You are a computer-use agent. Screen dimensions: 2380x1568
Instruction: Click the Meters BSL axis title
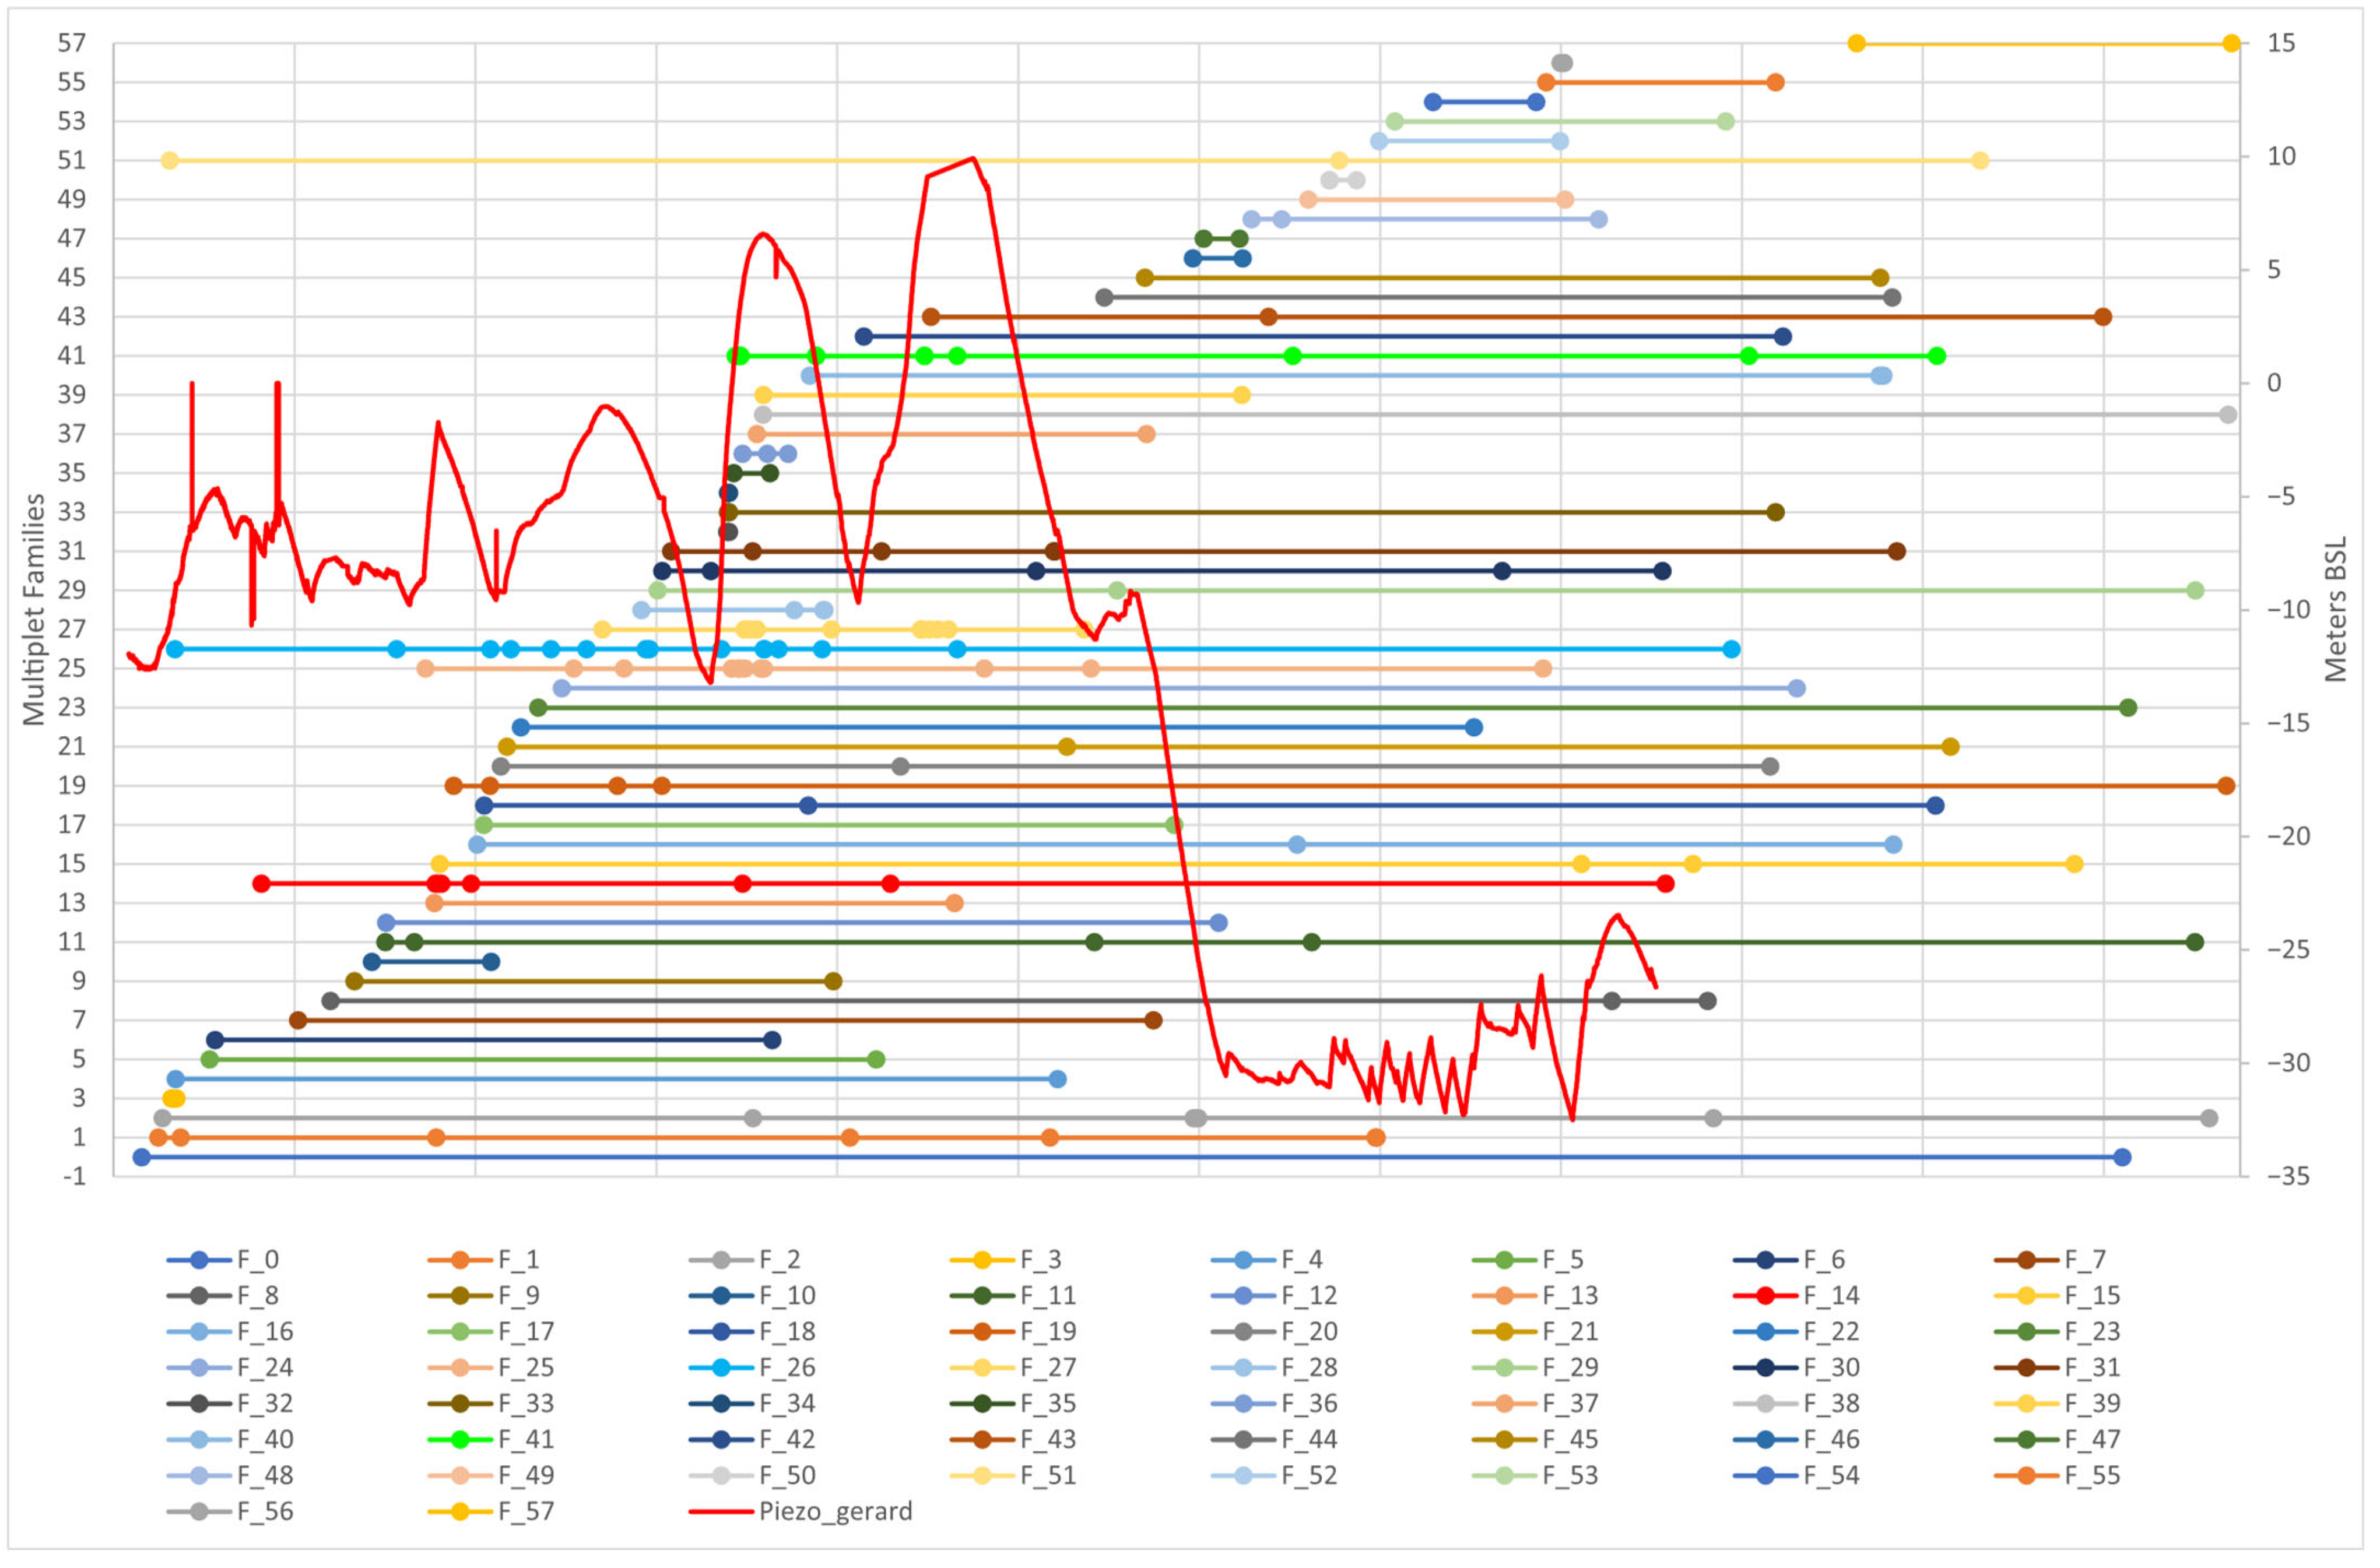click(x=2335, y=610)
